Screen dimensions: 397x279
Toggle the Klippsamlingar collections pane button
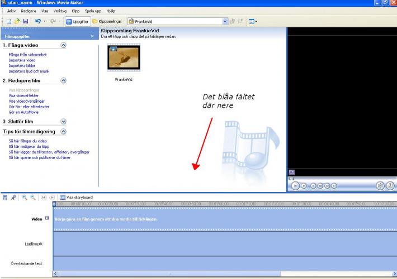(x=108, y=21)
